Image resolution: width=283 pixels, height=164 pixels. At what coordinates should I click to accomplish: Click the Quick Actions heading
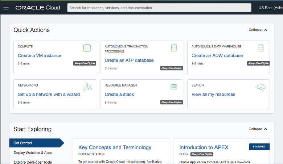point(32,30)
